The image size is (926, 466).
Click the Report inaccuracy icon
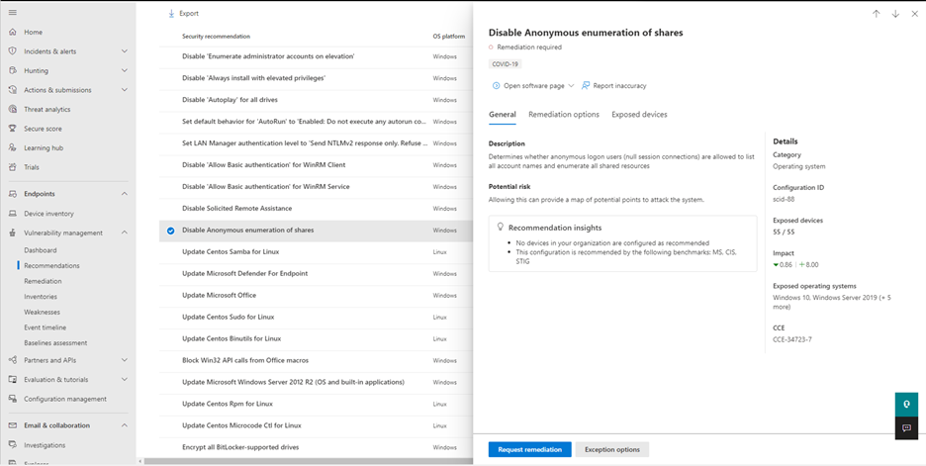click(586, 86)
